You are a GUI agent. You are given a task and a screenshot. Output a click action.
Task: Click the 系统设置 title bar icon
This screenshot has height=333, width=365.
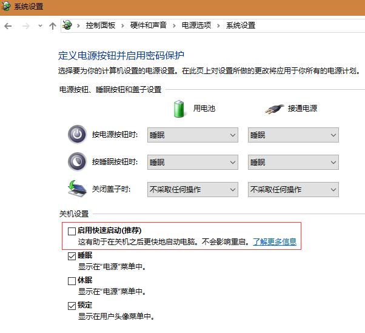coord(5,6)
